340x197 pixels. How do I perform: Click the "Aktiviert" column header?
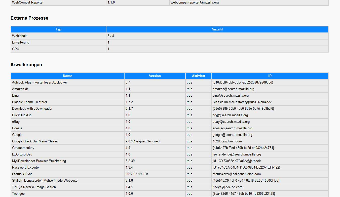(198, 76)
